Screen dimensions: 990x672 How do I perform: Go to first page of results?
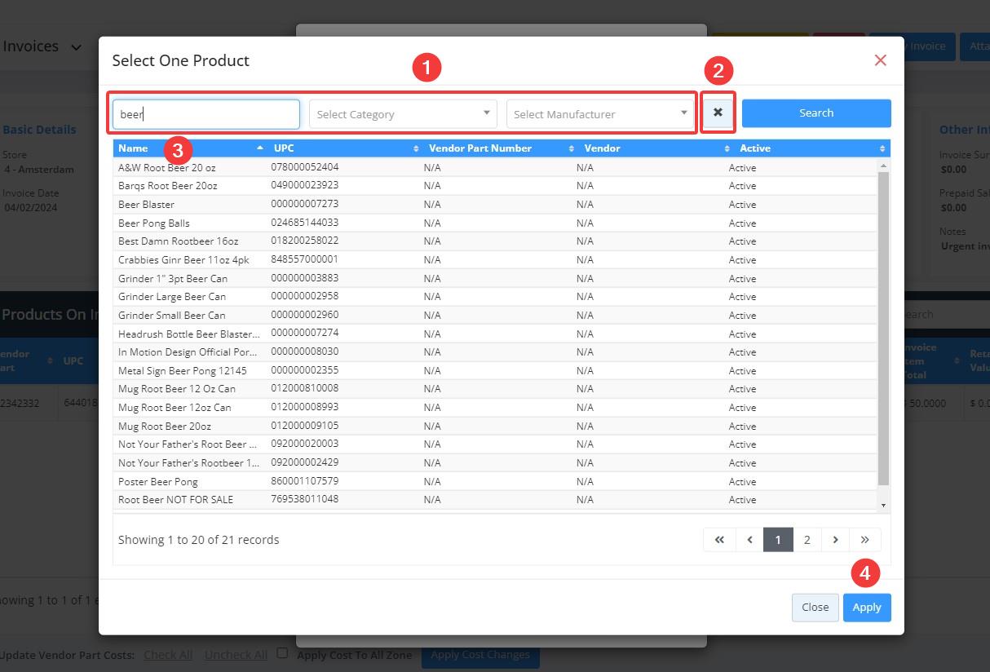point(719,540)
